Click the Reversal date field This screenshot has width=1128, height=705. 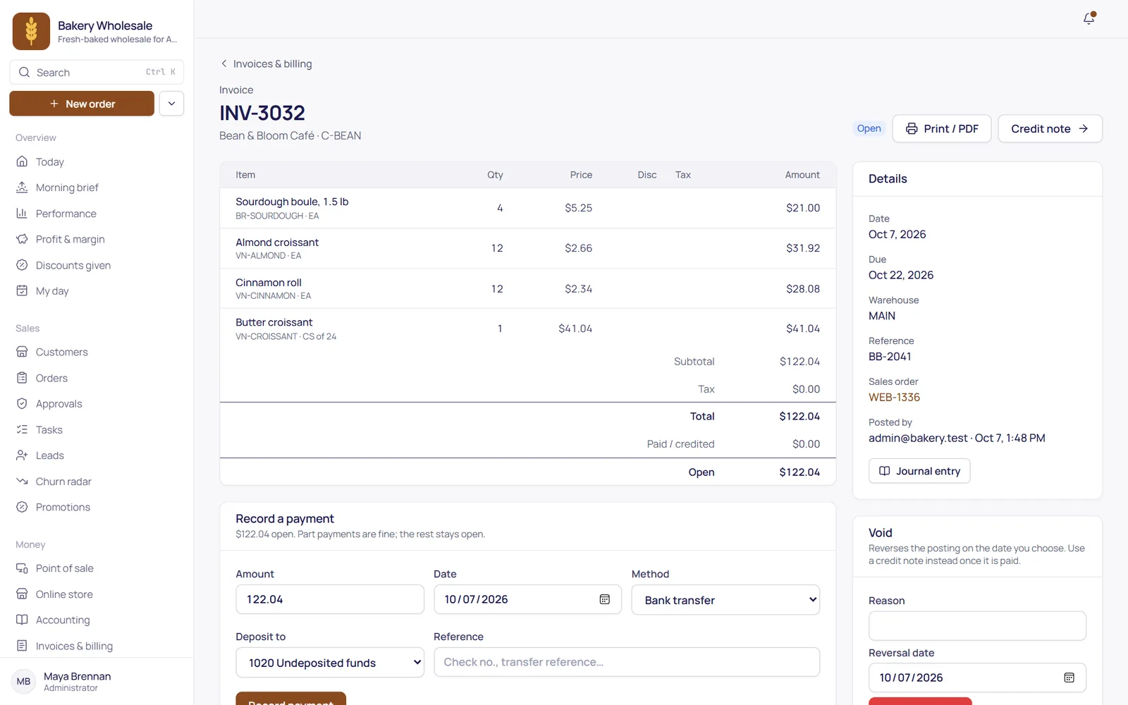pos(977,678)
